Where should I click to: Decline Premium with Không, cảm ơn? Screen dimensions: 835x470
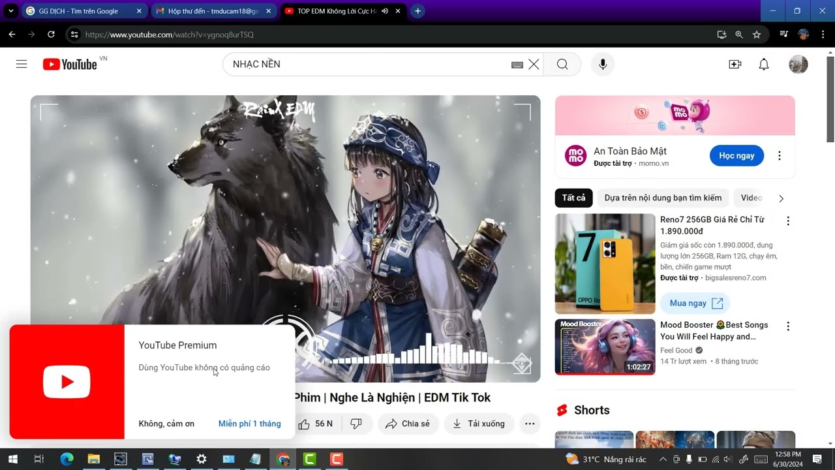point(166,424)
